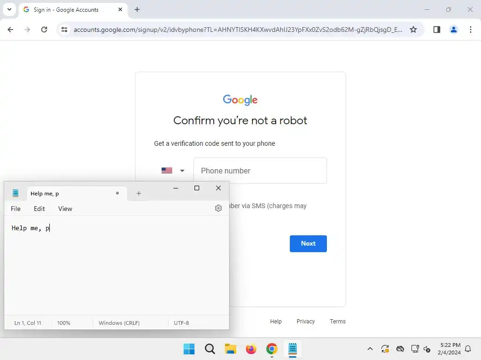Open Chrome side panel
This screenshot has width=481, height=360.
(436, 30)
